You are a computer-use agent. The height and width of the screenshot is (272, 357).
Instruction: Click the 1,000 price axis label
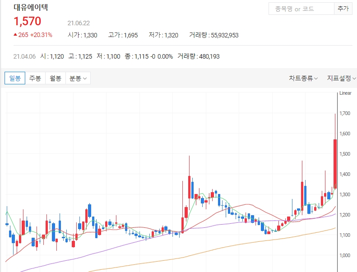(345, 255)
